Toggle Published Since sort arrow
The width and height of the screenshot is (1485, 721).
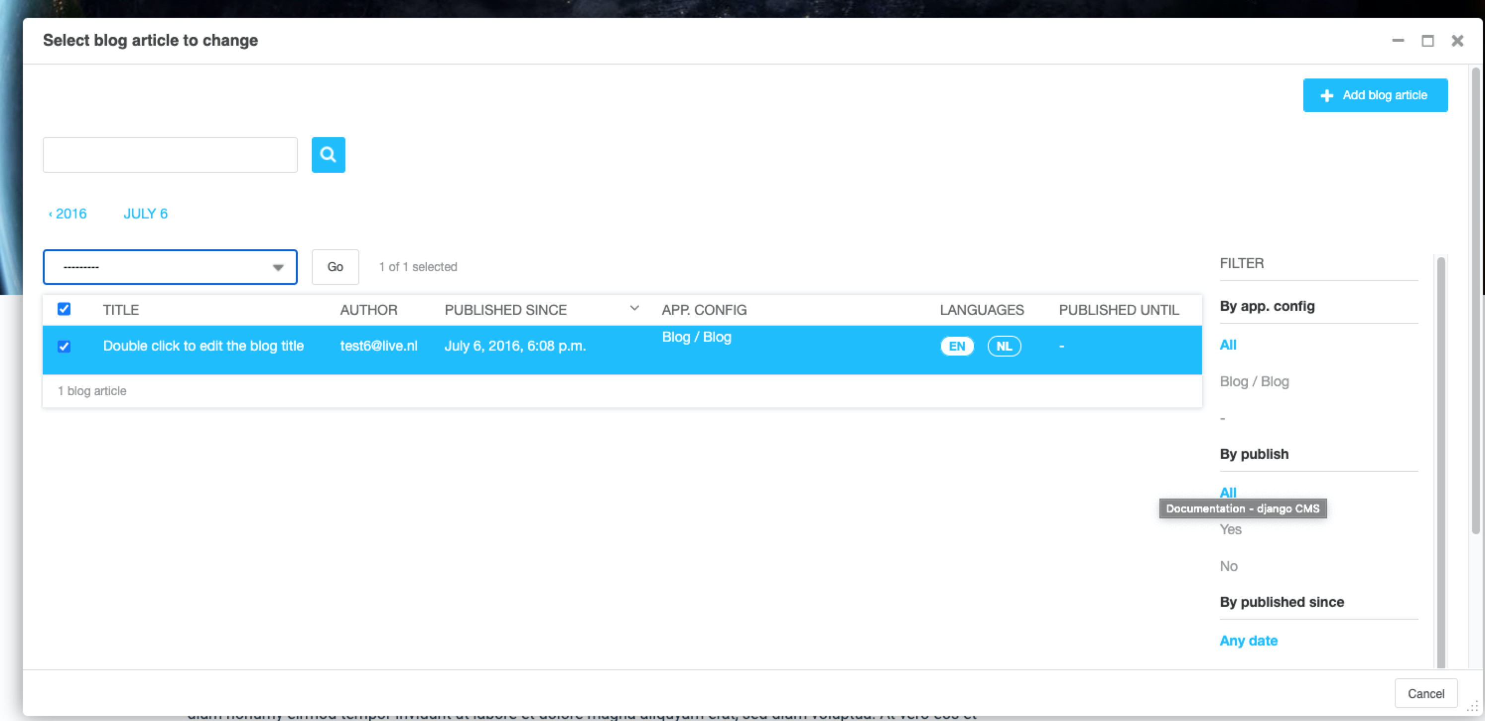click(x=634, y=308)
